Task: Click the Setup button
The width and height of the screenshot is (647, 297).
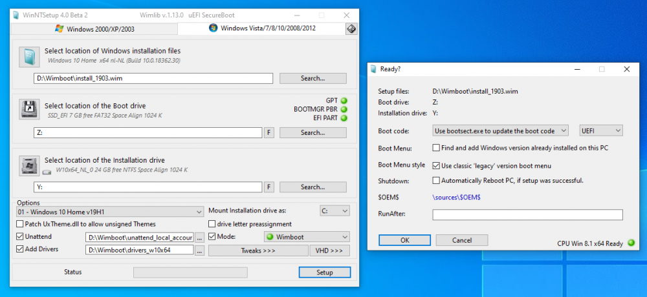Action: pos(325,272)
